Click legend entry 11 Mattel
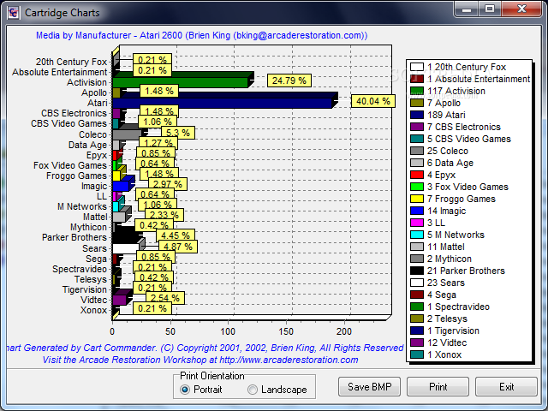This screenshot has height=411, width=548. pos(445,247)
